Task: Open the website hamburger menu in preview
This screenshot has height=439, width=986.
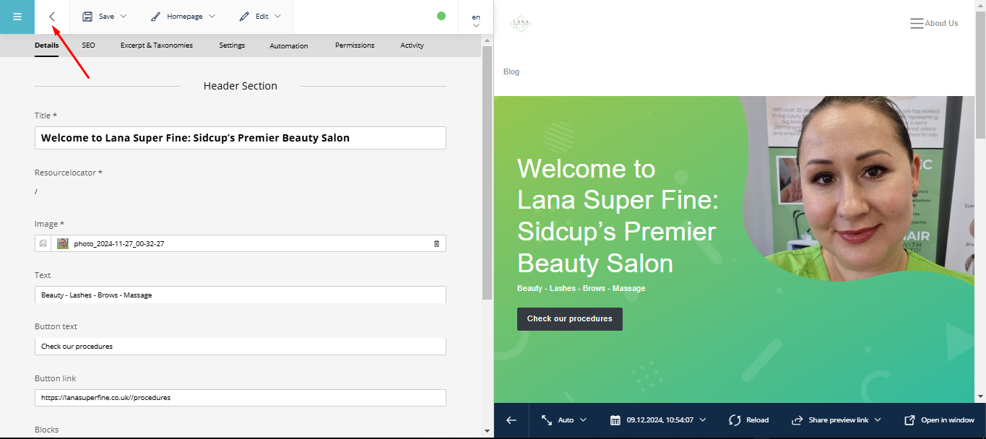Action: 917,24
